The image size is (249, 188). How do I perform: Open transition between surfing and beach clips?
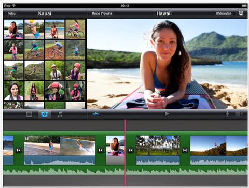click(101, 150)
